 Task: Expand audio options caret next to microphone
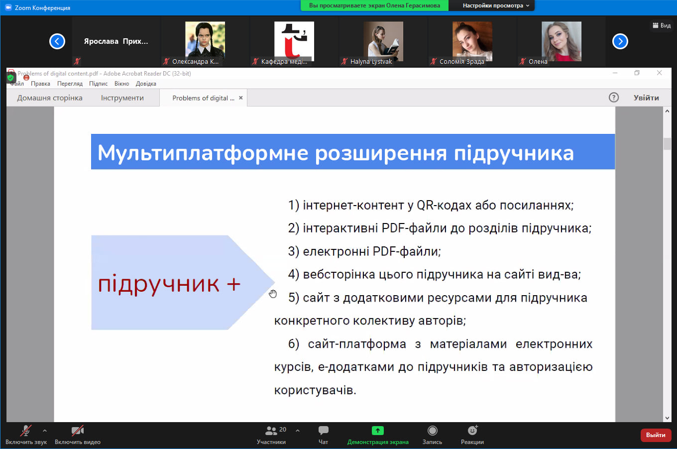pos(45,431)
